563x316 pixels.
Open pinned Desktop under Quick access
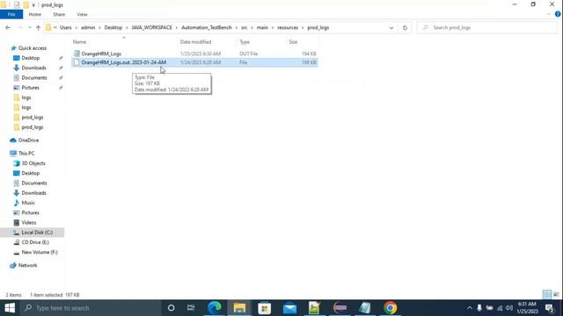coord(31,58)
